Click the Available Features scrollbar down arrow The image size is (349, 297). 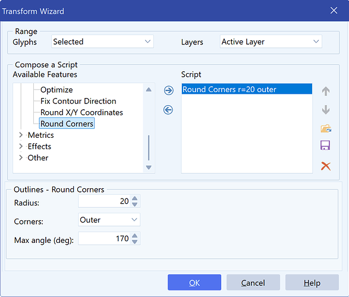coord(149,167)
